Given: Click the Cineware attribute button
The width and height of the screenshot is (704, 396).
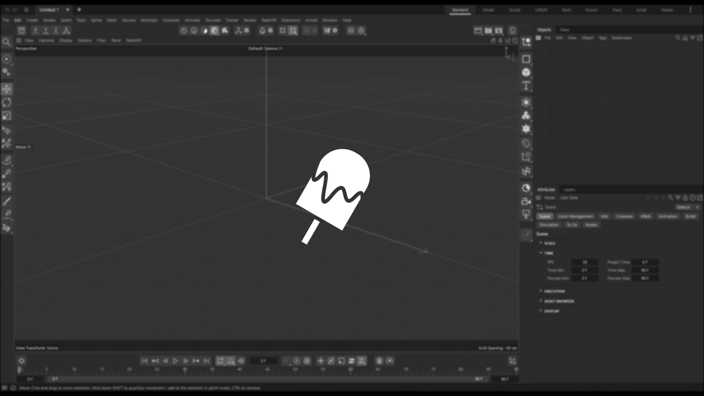Looking at the screenshot, I should point(624,216).
